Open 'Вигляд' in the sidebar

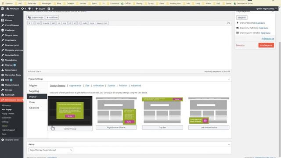tap(8, 90)
